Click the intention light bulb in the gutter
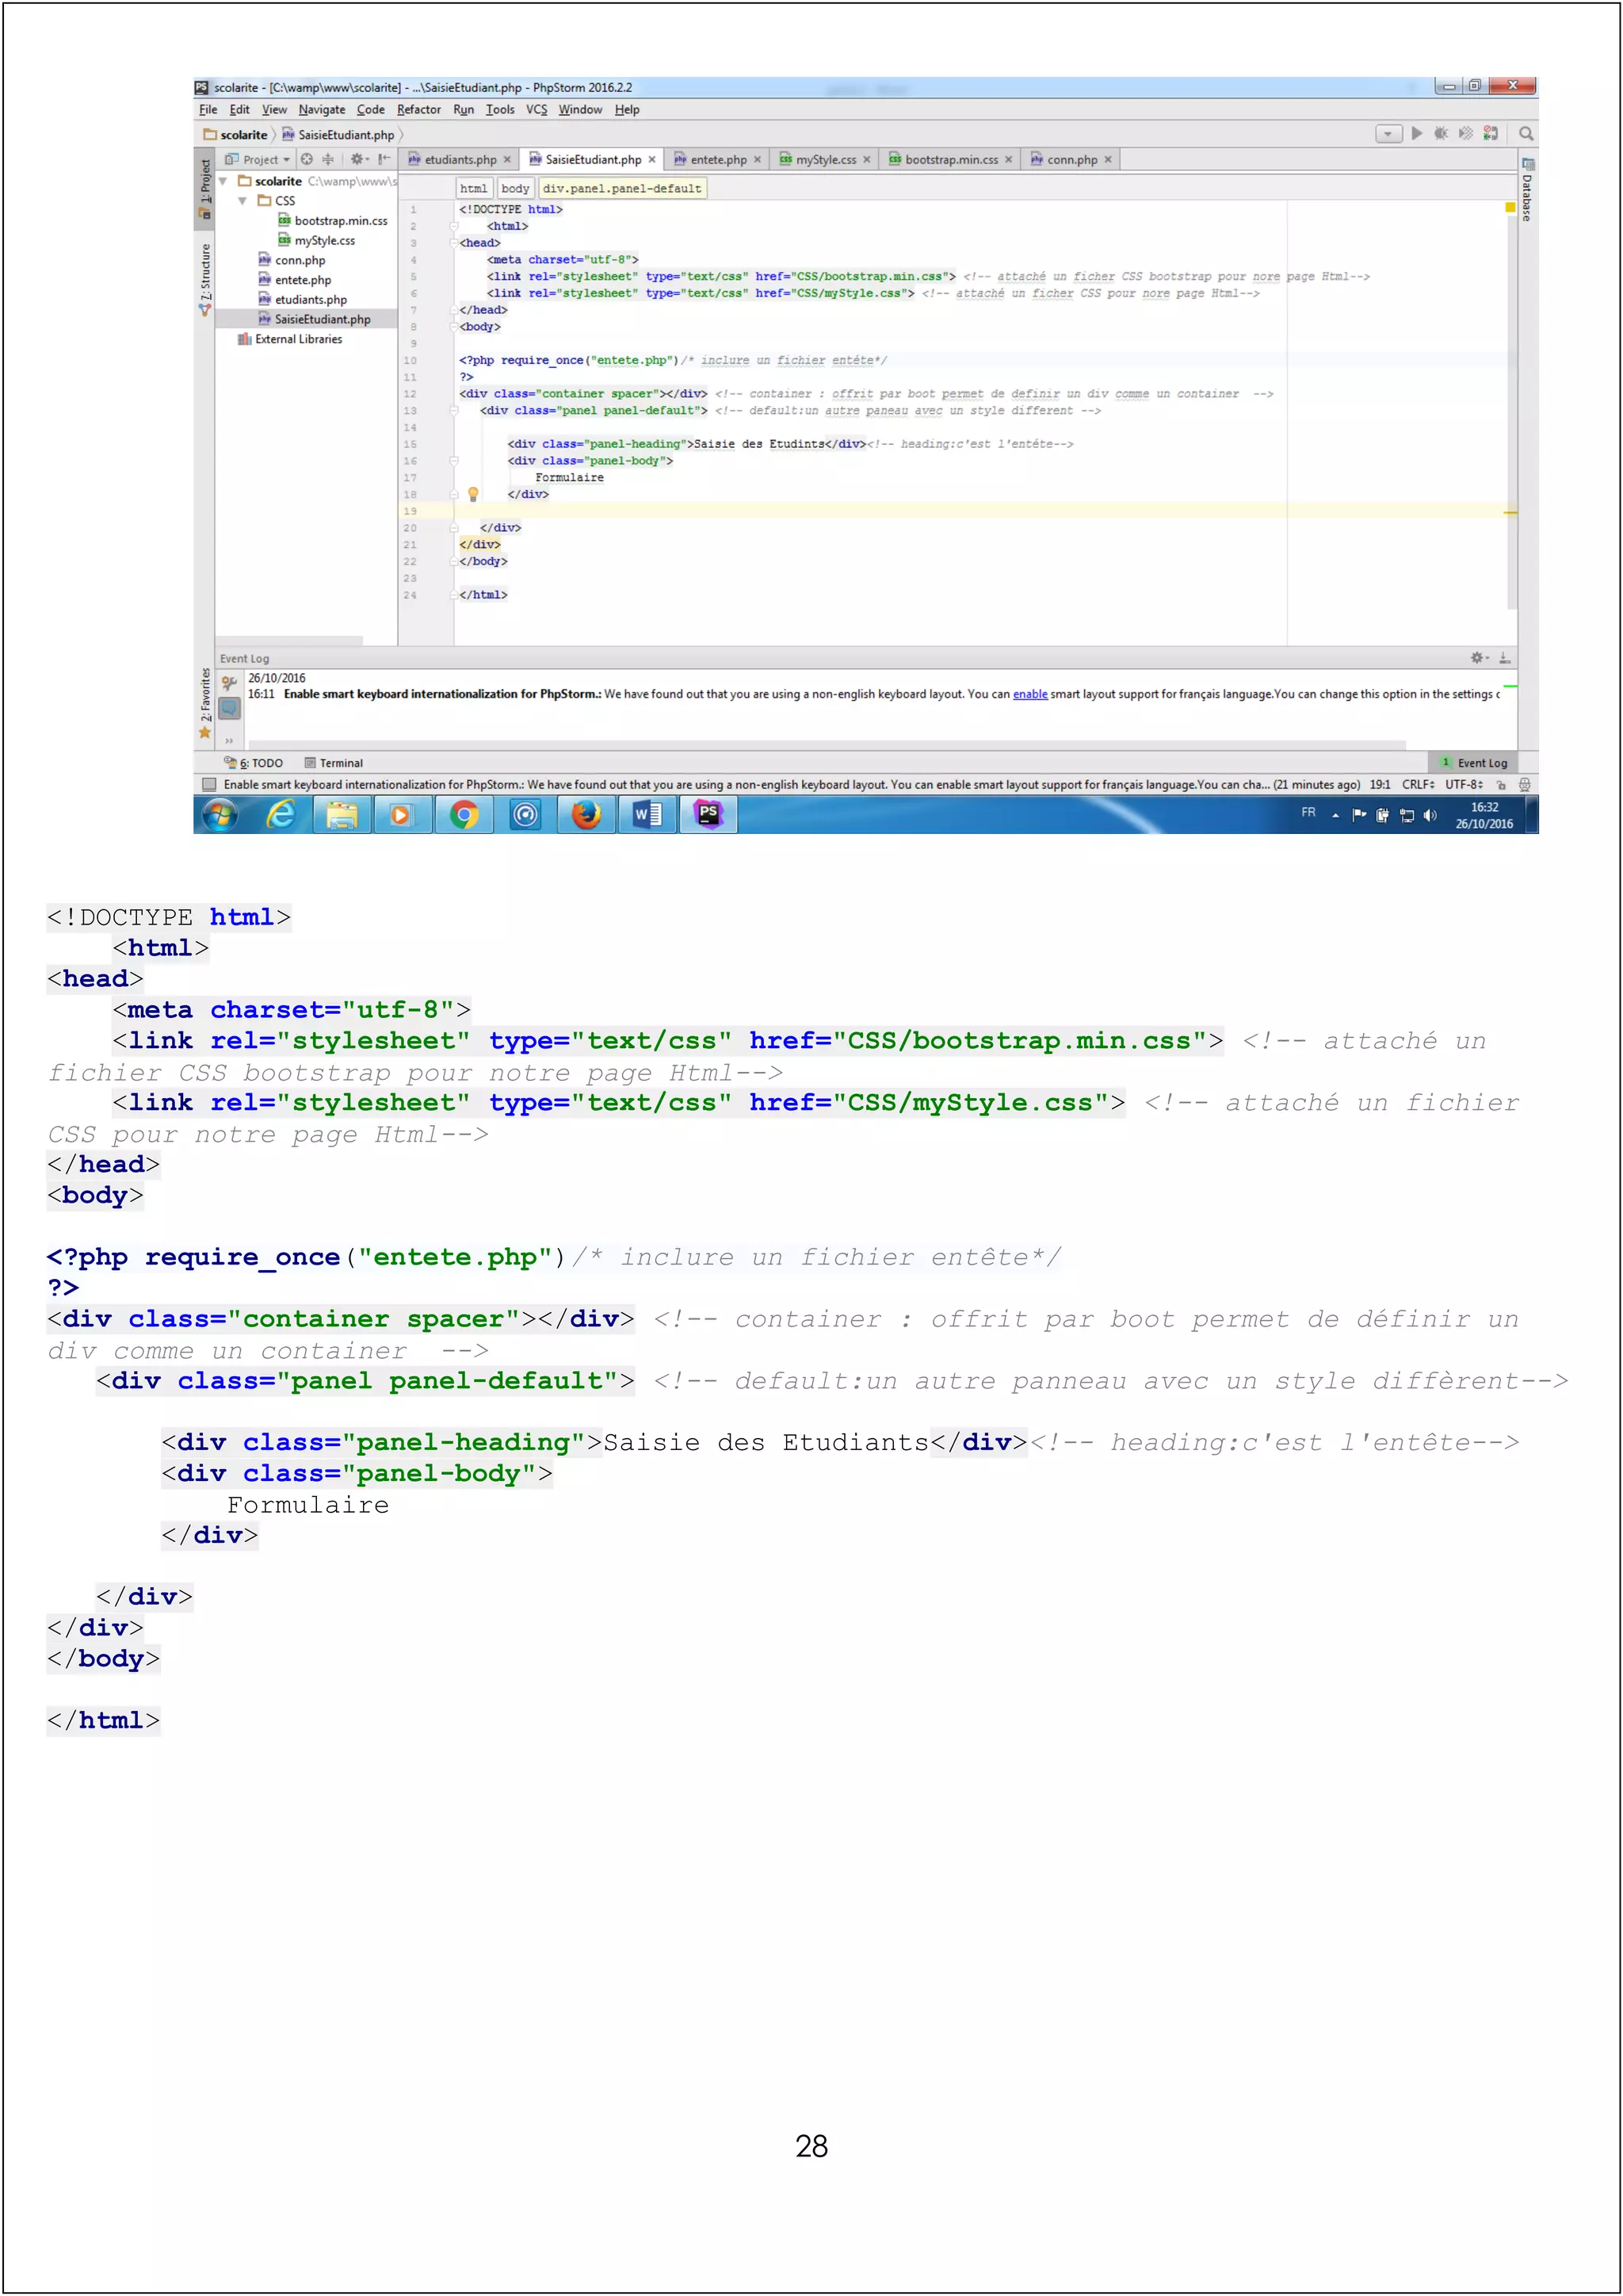This screenshot has width=1623, height=2296. [x=474, y=494]
